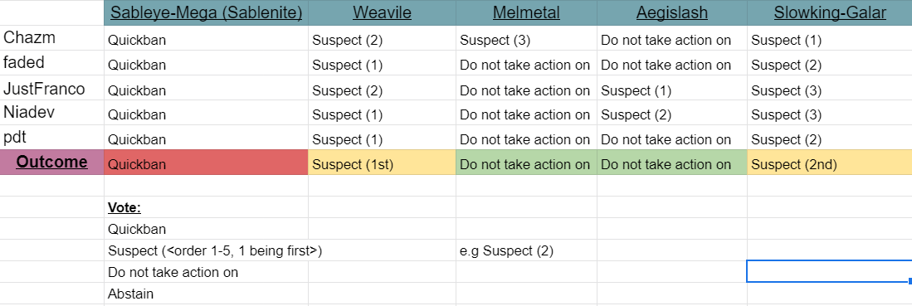Screen dimensions: 912x306
Task: Open the Aegislash header link
Action: [672, 12]
